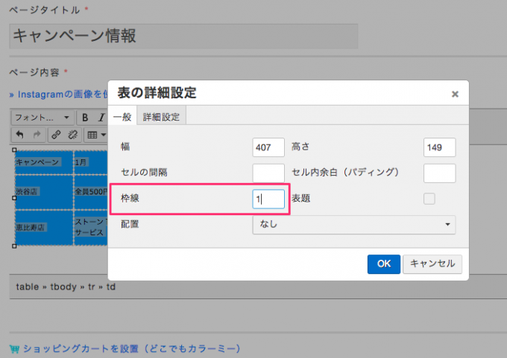Click the 1月 table cell
This screenshot has width=507, height=358.
pos(90,162)
